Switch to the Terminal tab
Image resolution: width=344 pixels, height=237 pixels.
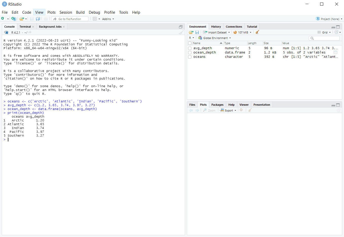point(25,27)
